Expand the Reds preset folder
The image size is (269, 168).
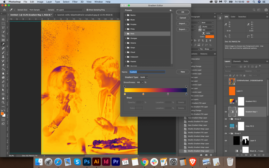click(x=126, y=34)
